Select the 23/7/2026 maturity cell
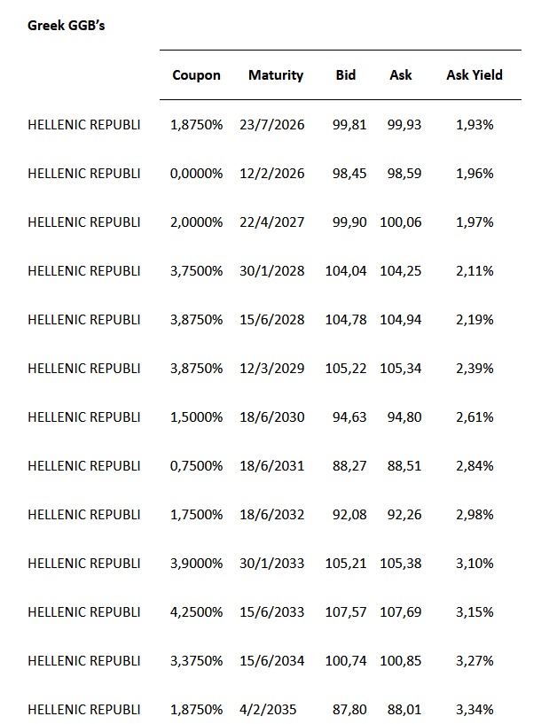 click(271, 125)
